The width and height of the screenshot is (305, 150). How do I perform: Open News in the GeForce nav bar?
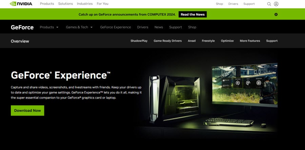point(159,27)
